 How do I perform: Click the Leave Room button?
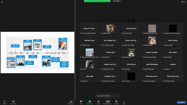coord(181,102)
